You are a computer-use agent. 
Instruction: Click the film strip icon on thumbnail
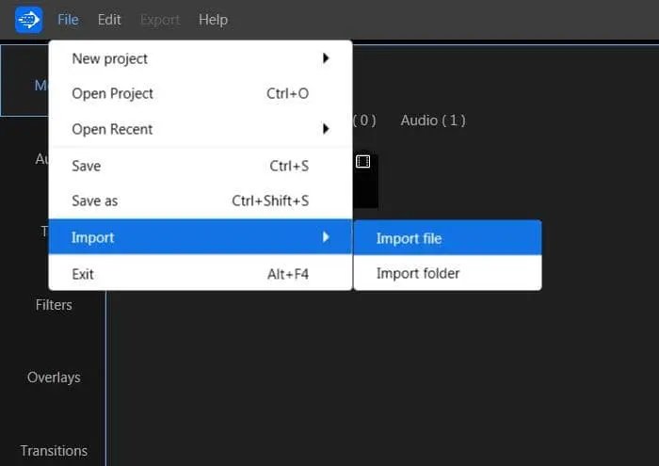pyautogui.click(x=362, y=162)
